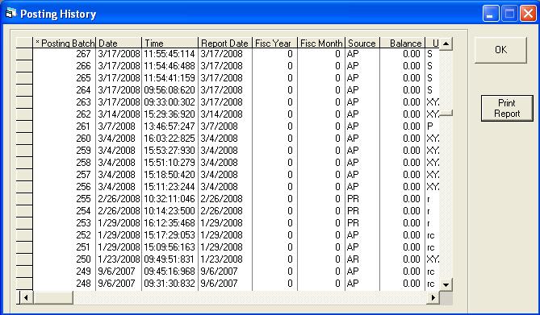Select row selector for batch 255
Screen dimensions: 540x315
[24, 199]
